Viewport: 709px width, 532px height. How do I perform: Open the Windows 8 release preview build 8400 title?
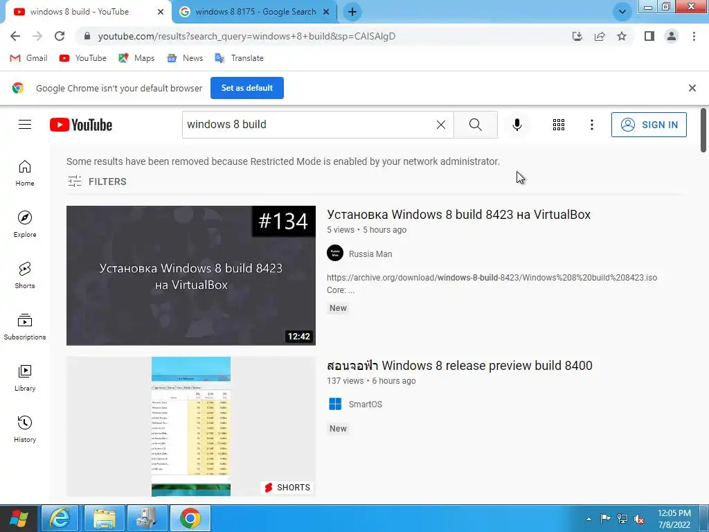tap(460, 365)
